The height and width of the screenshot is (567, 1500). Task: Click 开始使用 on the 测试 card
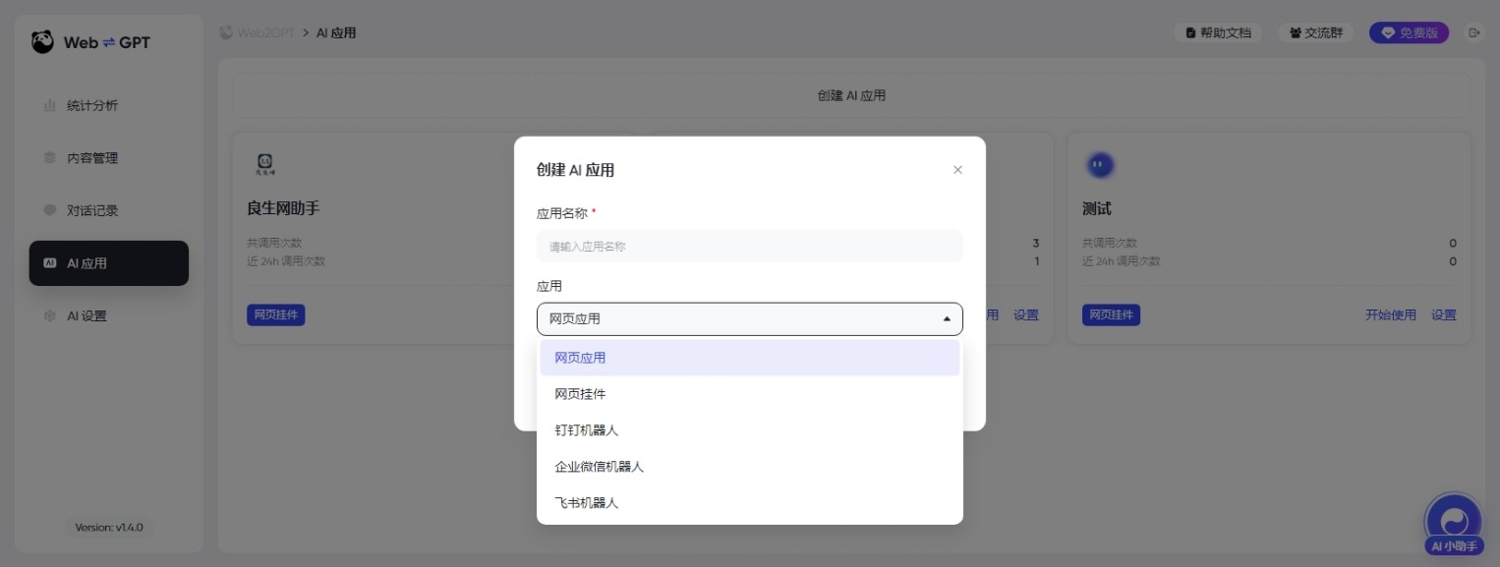coord(1391,315)
